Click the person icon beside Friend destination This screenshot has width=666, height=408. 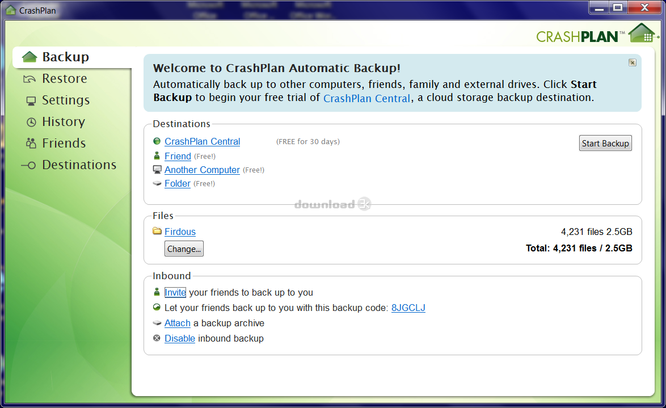tap(157, 155)
